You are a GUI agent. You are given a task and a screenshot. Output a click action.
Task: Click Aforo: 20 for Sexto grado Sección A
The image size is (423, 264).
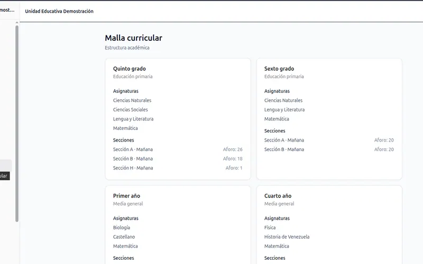[x=384, y=140]
